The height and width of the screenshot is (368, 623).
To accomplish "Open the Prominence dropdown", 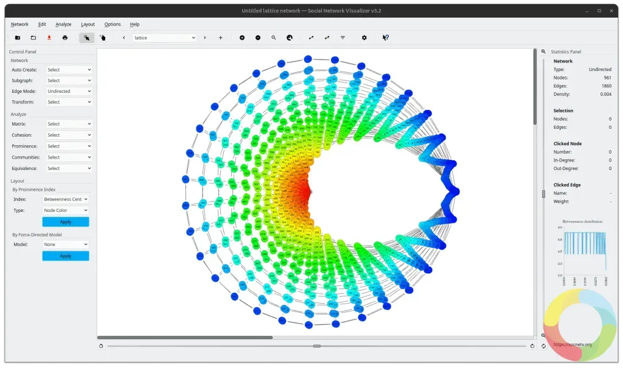I will tap(69, 146).
